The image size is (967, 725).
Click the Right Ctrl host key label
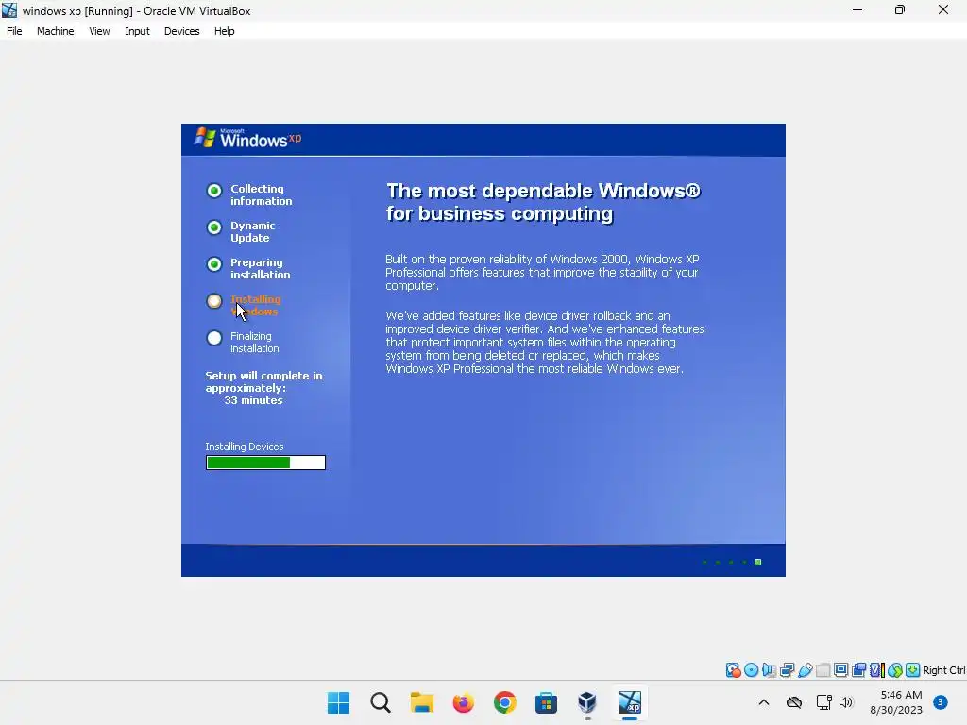[x=943, y=670]
